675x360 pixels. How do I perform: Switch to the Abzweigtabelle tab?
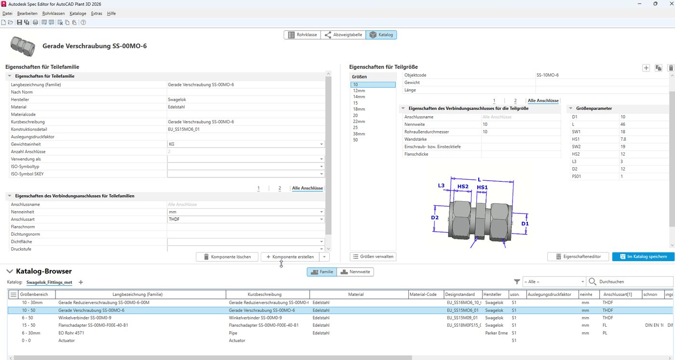click(x=343, y=35)
